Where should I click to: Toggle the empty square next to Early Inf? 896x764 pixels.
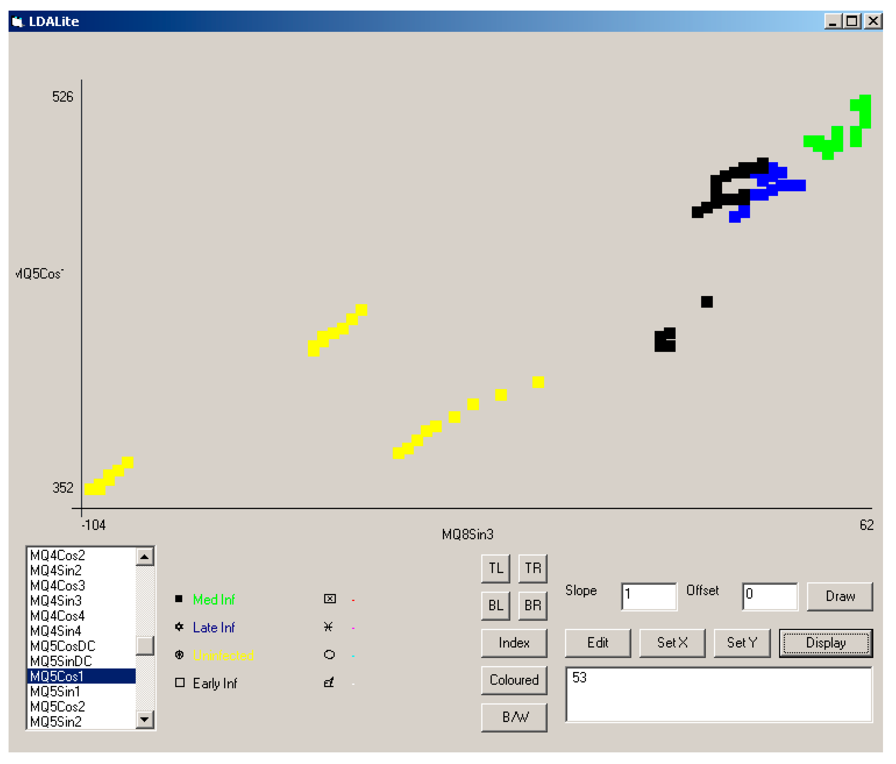pos(180,683)
